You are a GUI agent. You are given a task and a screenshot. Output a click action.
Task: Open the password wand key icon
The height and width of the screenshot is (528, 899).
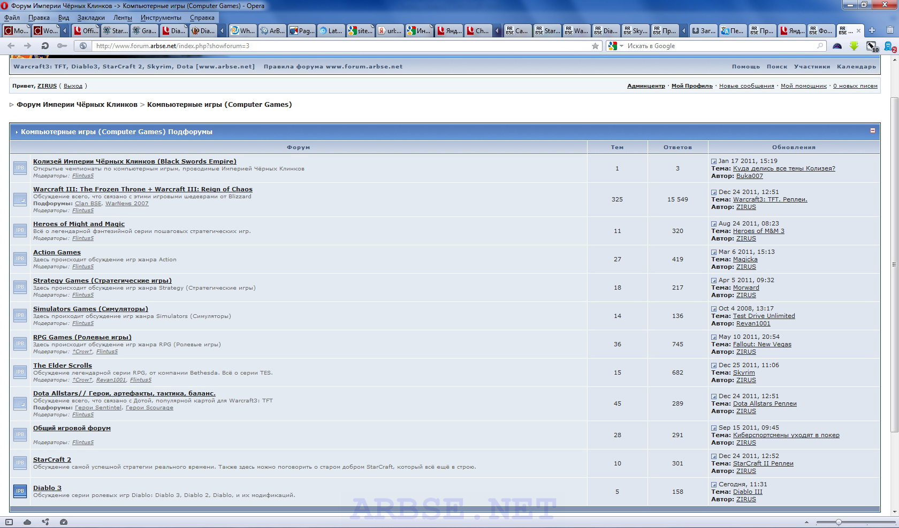click(x=62, y=46)
